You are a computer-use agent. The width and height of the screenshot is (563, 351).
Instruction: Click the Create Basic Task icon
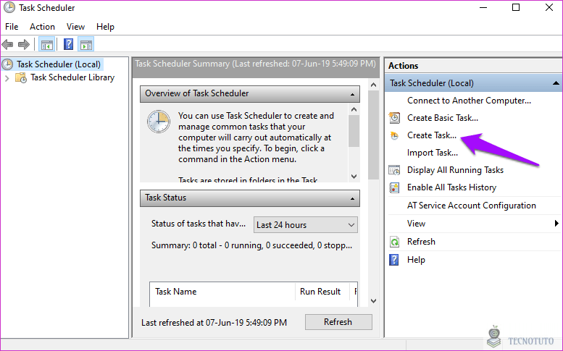394,117
